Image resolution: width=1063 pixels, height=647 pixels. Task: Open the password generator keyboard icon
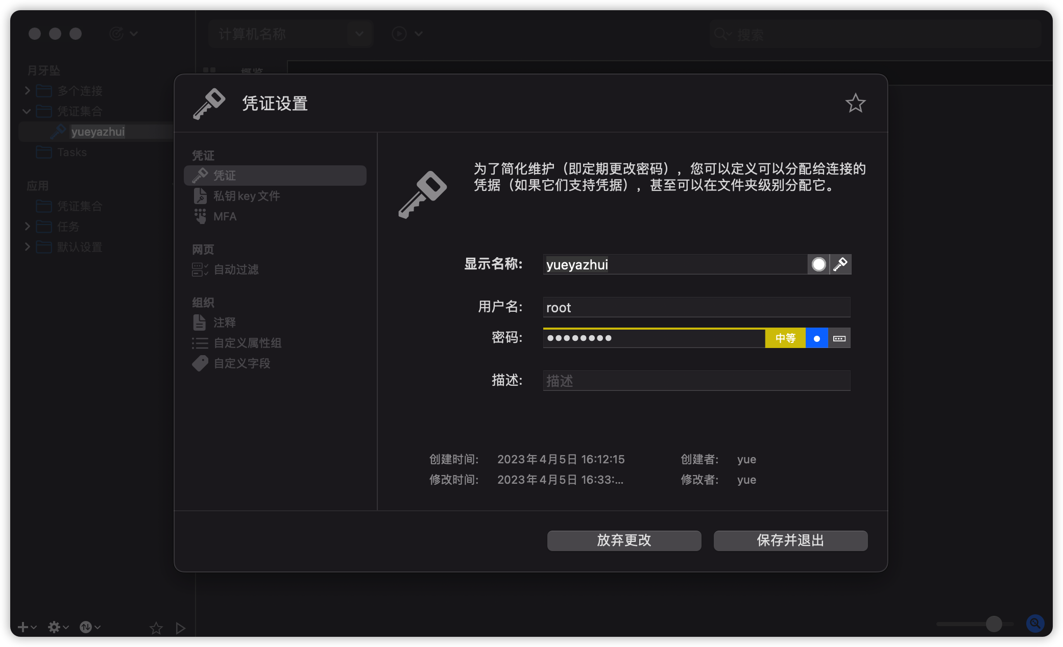tap(839, 338)
